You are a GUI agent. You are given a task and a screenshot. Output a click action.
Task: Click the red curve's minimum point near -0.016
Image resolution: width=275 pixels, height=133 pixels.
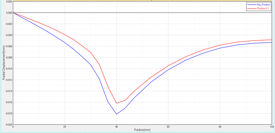116,103
